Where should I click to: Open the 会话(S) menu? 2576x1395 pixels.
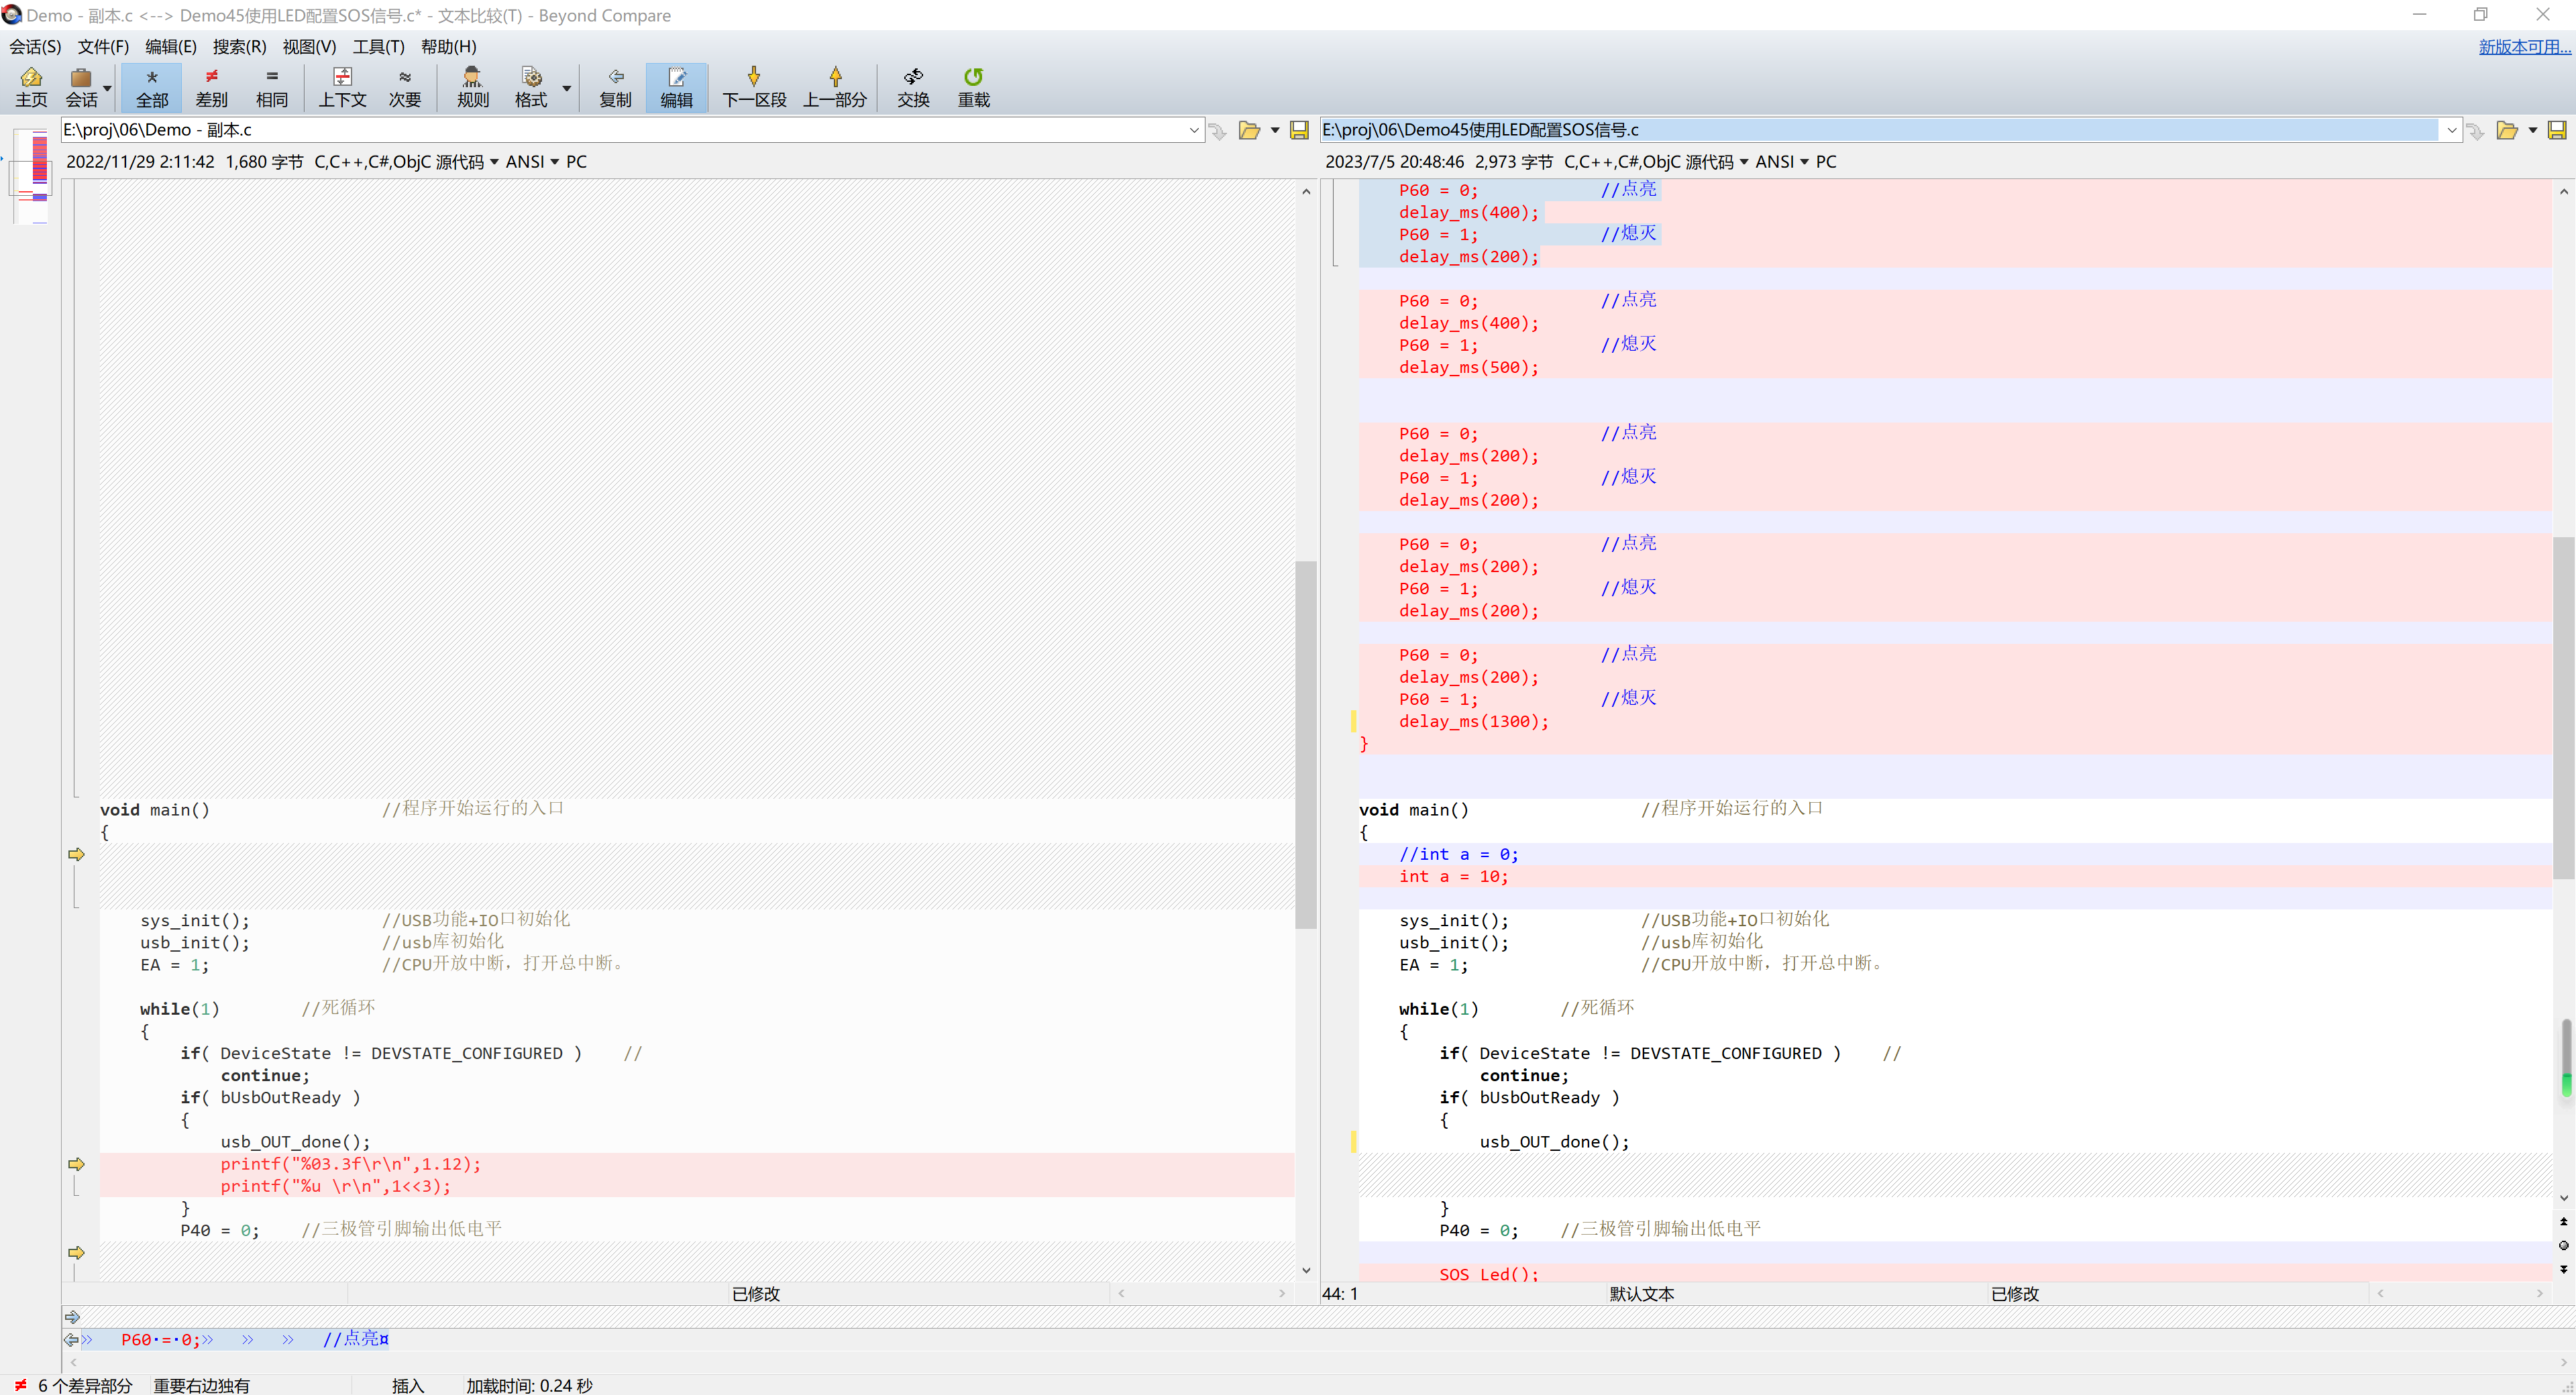35,46
